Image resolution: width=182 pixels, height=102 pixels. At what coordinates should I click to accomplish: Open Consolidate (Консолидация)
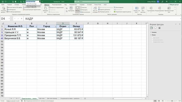(119, 7)
